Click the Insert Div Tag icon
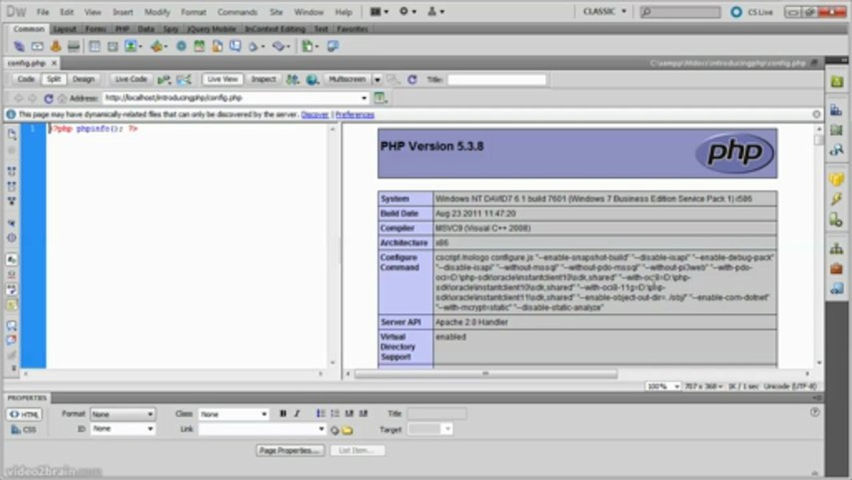The height and width of the screenshot is (480, 852). click(113, 46)
